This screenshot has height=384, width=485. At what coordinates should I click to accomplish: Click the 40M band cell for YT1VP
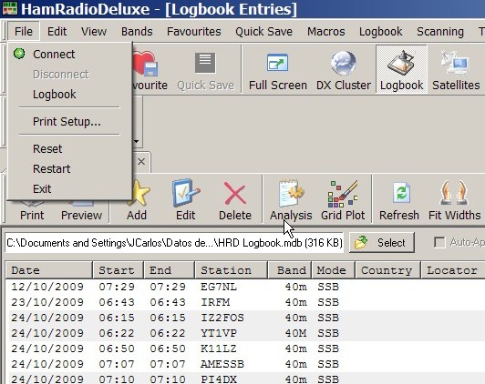pyautogui.click(x=295, y=333)
